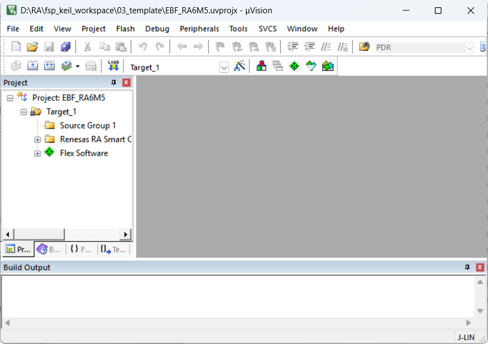
Task: Click the Uncomment selection icon
Action: click(343, 47)
